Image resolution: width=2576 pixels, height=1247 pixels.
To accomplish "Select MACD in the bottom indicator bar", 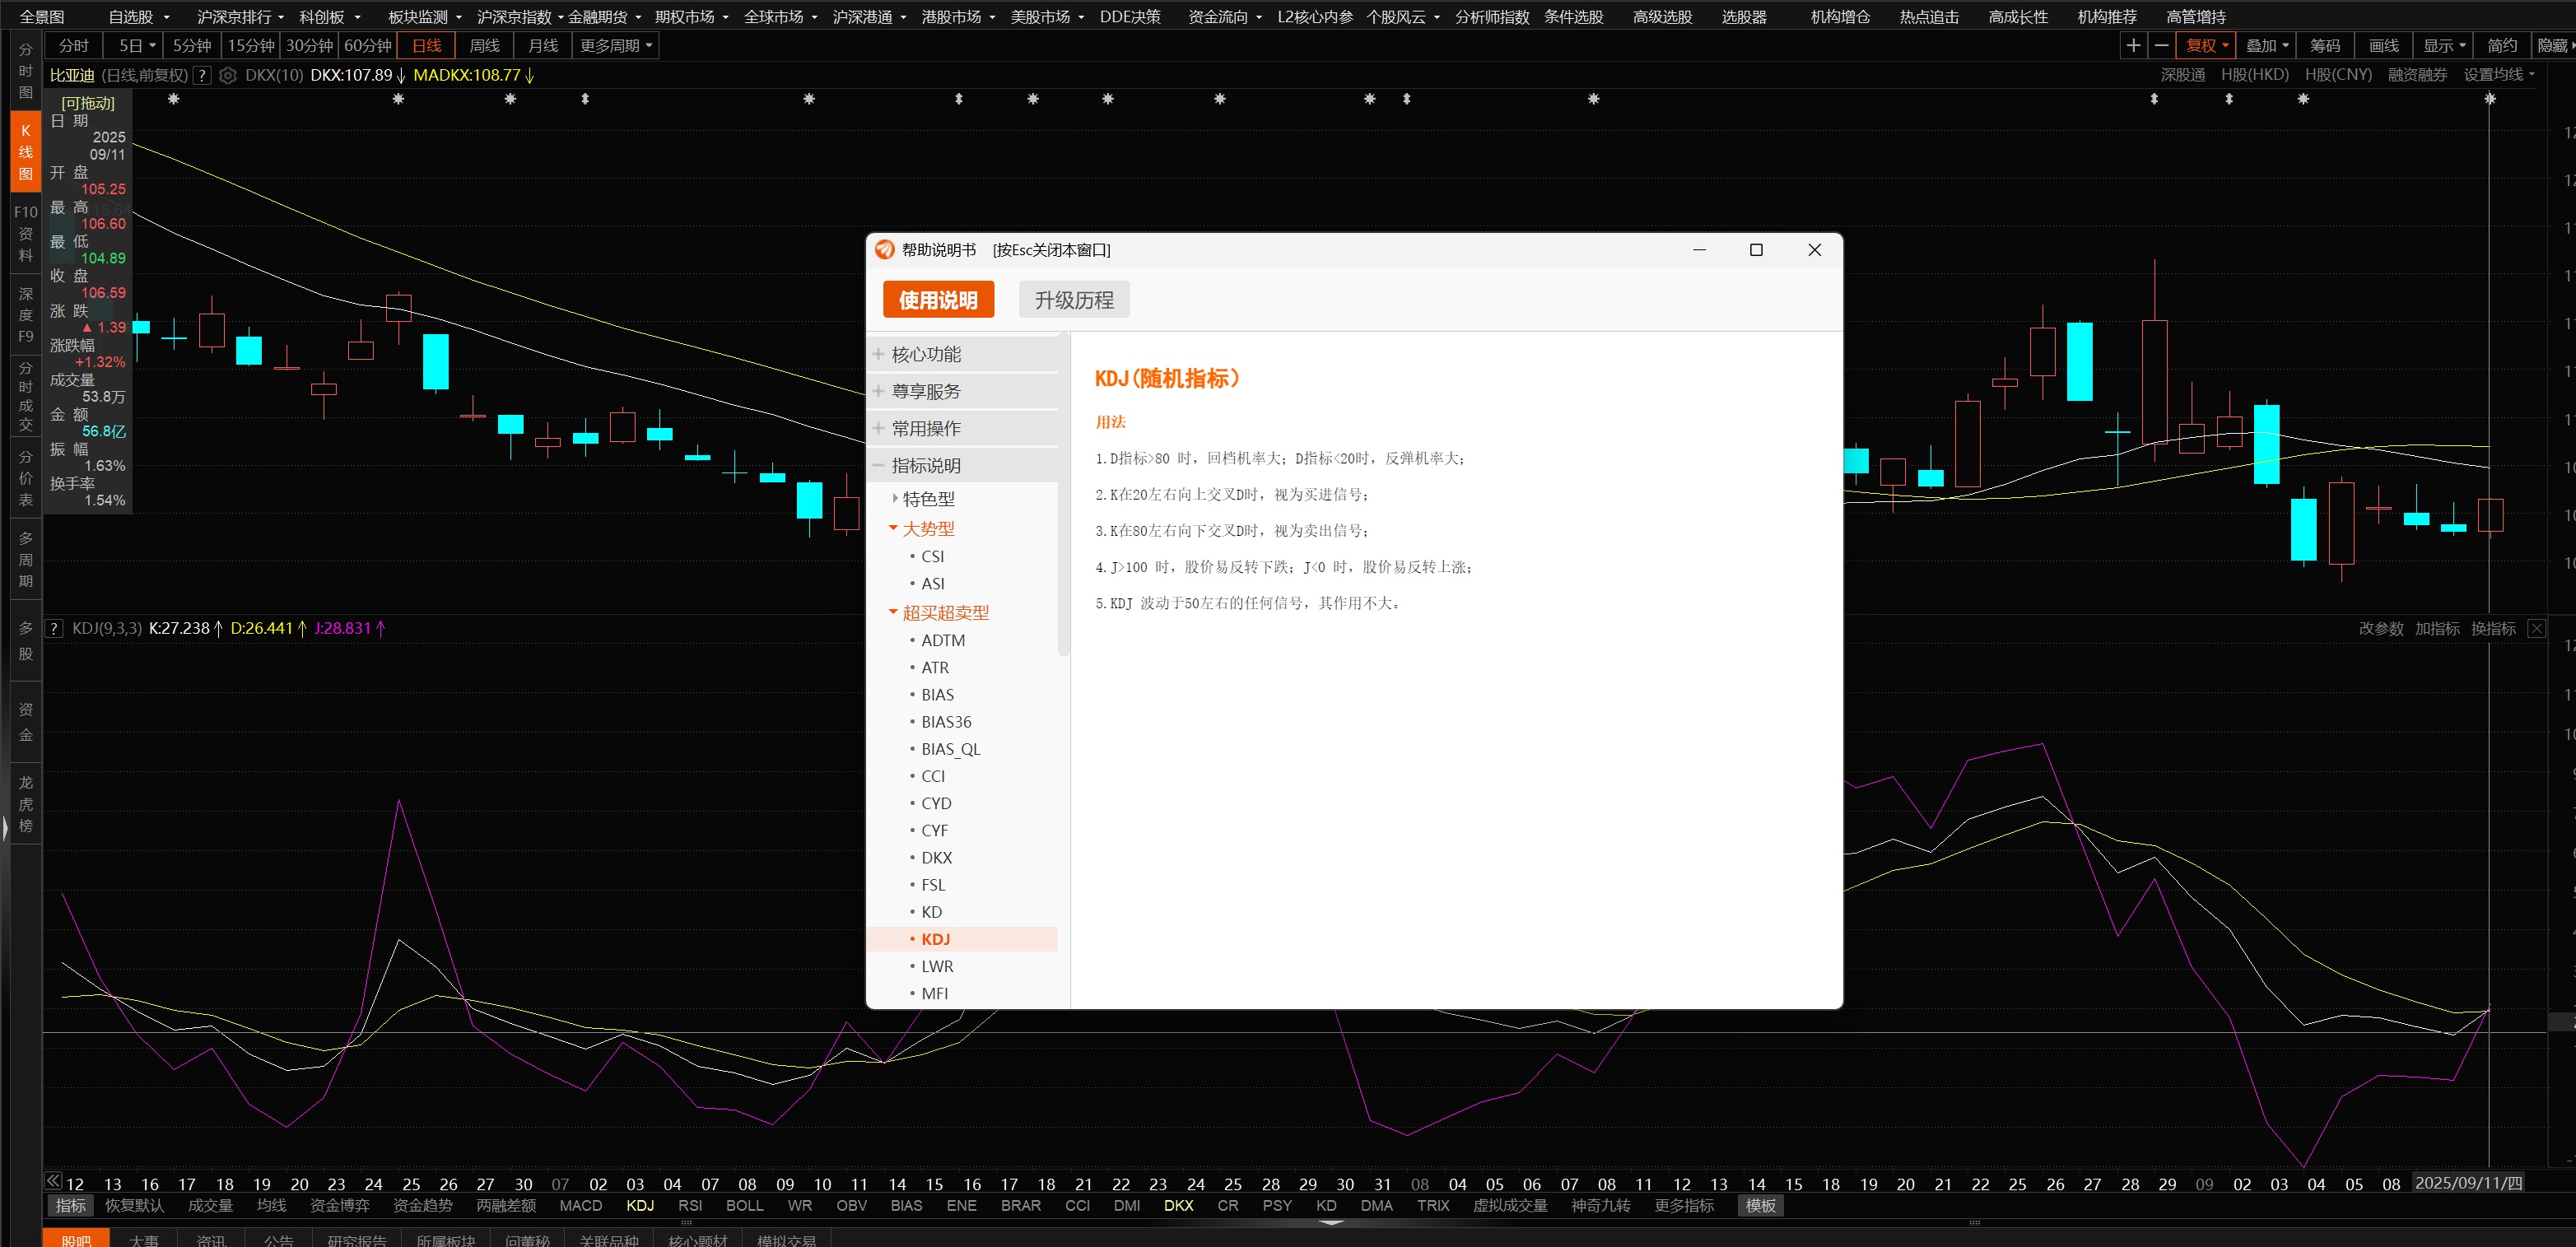I will (x=581, y=1205).
